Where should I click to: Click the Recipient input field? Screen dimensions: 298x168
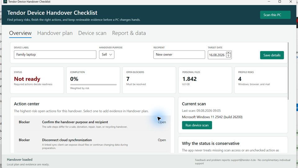tap(179, 54)
